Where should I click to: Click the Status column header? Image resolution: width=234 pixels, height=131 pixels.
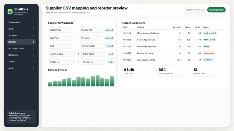pyautogui.click(x=206, y=27)
